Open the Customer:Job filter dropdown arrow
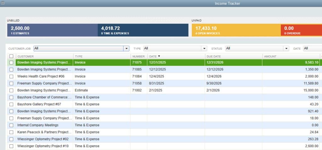 [x=126, y=49]
